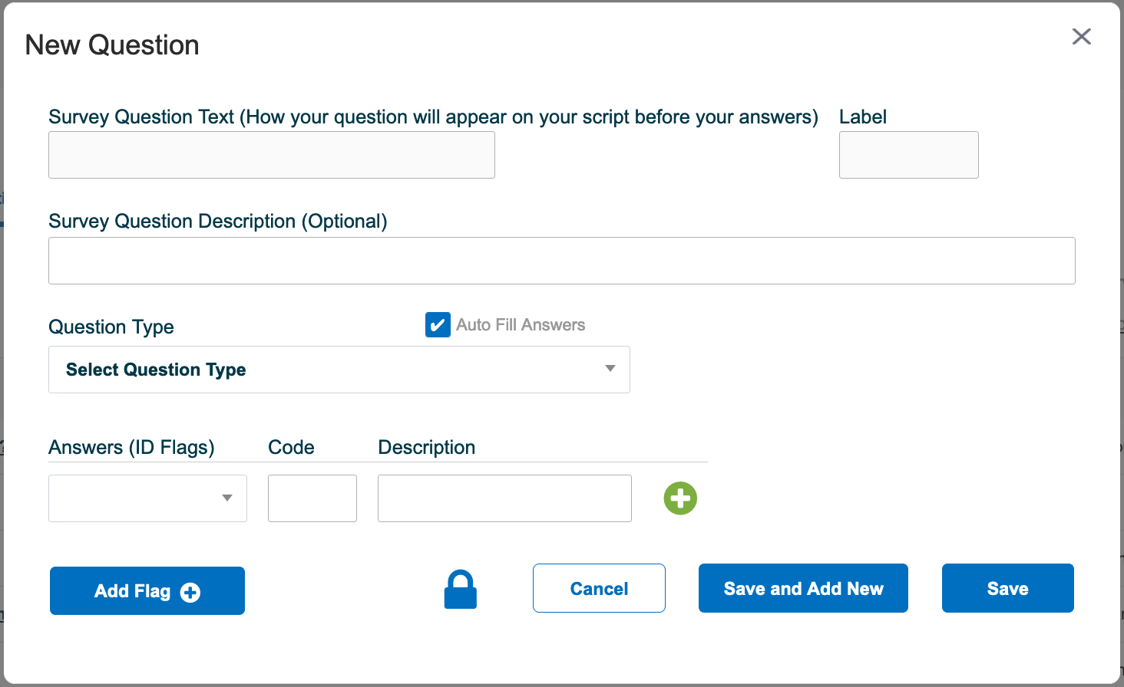Image resolution: width=1124 pixels, height=687 pixels.
Task: Click the Answers (ID Flags) column header
Action: click(131, 447)
